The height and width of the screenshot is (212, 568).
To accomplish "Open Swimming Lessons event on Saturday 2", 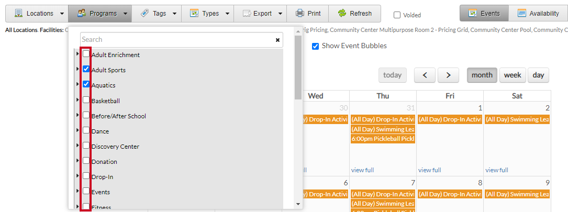I will [x=517, y=119].
